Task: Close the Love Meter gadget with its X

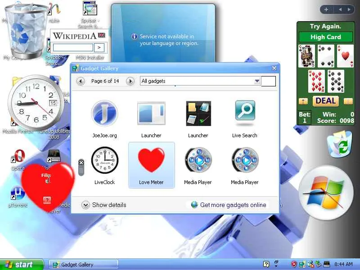Action: [x=81, y=163]
